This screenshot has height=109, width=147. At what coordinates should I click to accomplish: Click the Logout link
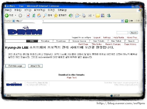click(x=97, y=38)
